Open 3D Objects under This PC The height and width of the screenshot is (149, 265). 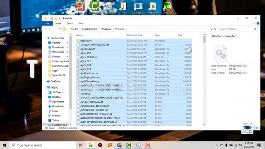click(x=58, y=92)
